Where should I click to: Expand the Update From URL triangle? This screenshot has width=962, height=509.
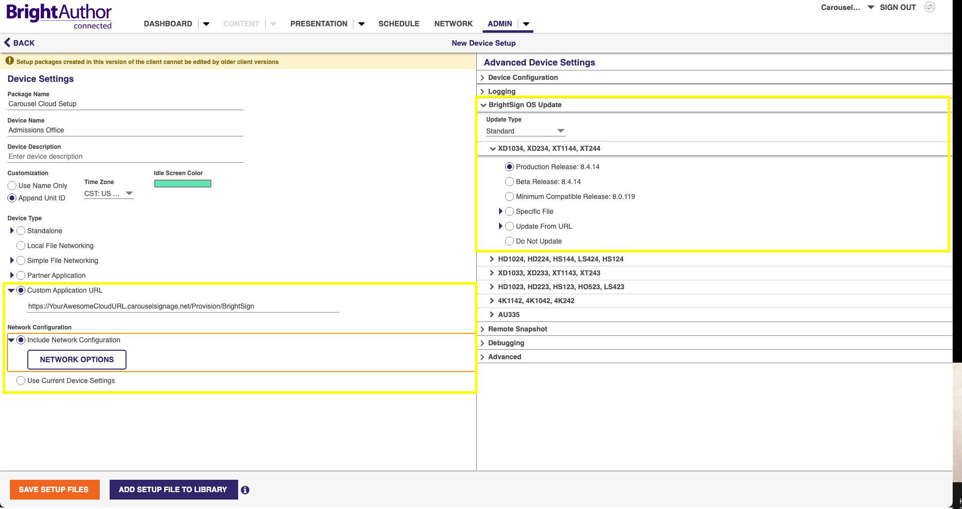click(x=501, y=226)
